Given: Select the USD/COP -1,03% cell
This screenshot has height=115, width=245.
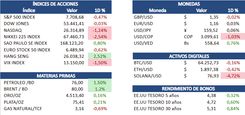Looking at the screenshot, I should pyautogui.click(x=233, y=37).
